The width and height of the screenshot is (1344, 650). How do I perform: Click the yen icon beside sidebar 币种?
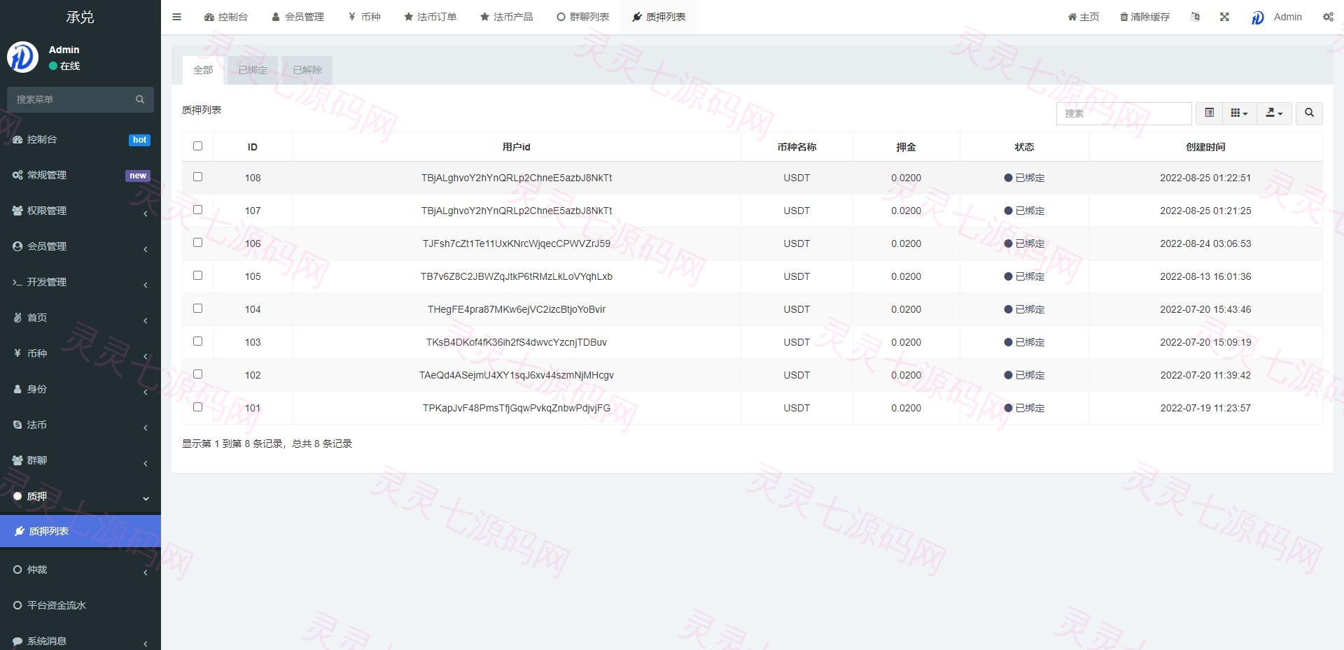tap(17, 353)
